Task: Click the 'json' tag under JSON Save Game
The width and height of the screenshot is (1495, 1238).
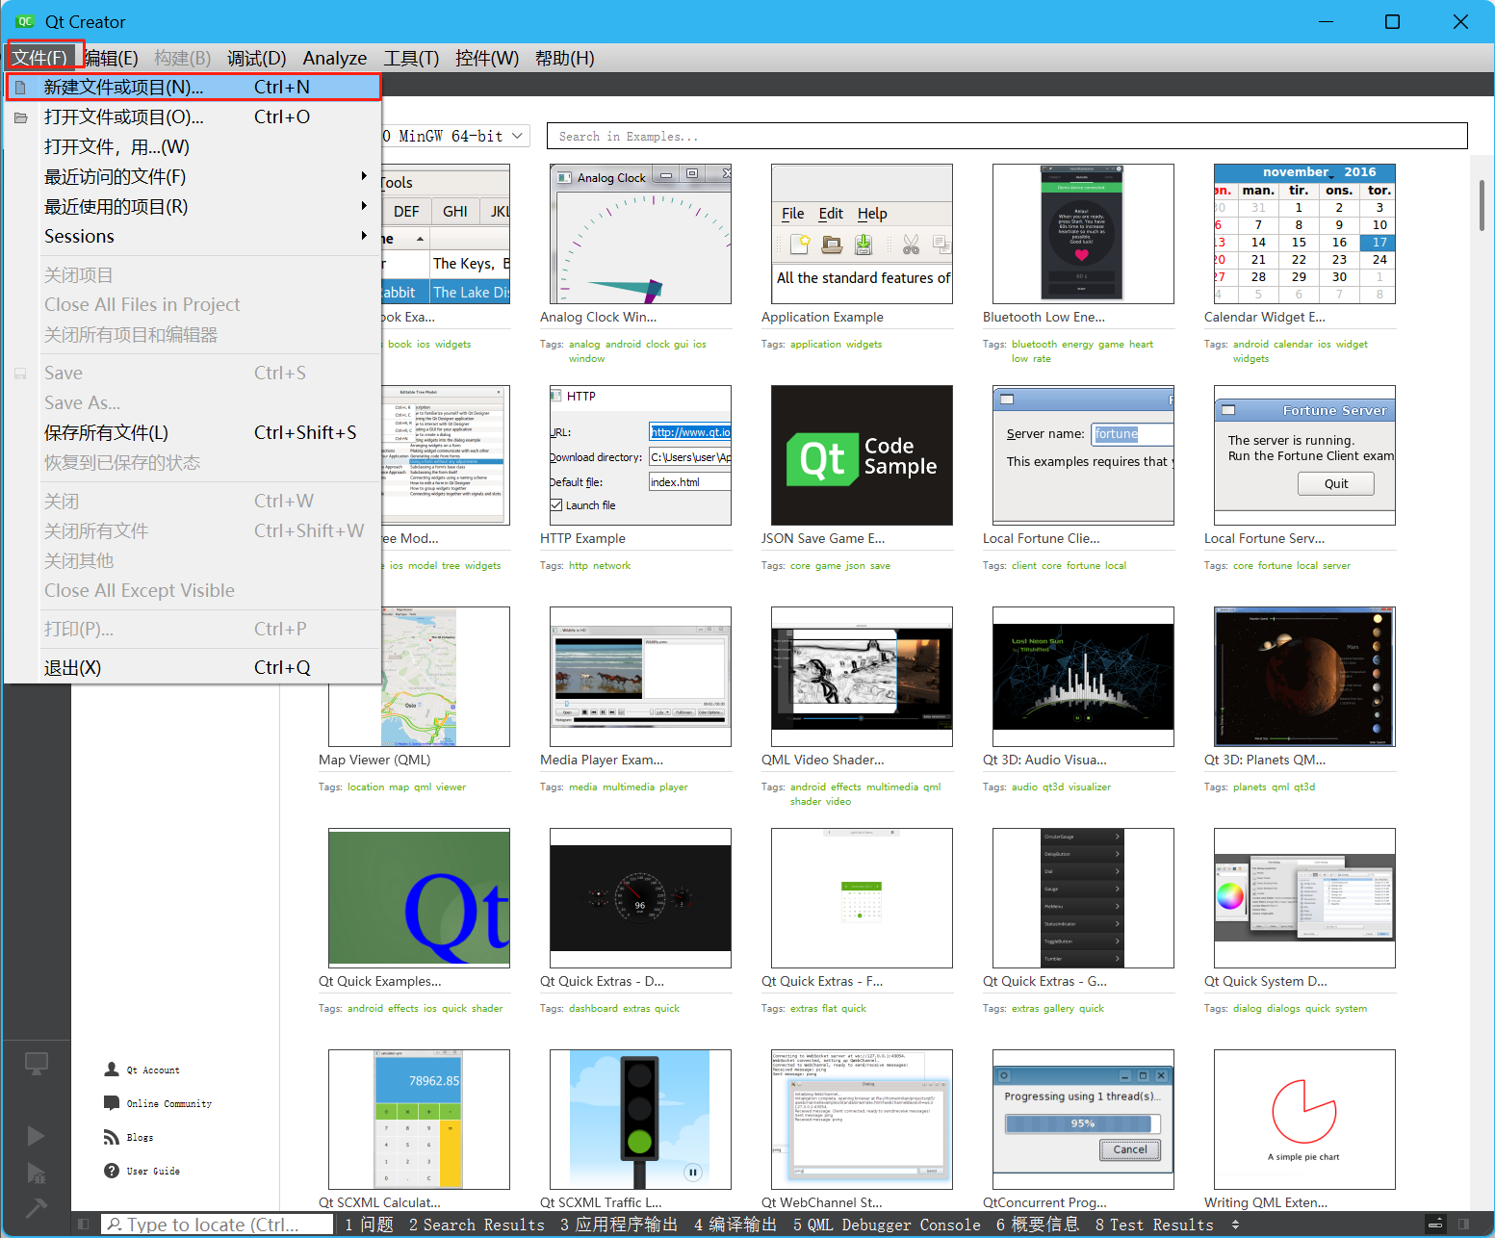Action: pyautogui.click(x=855, y=566)
